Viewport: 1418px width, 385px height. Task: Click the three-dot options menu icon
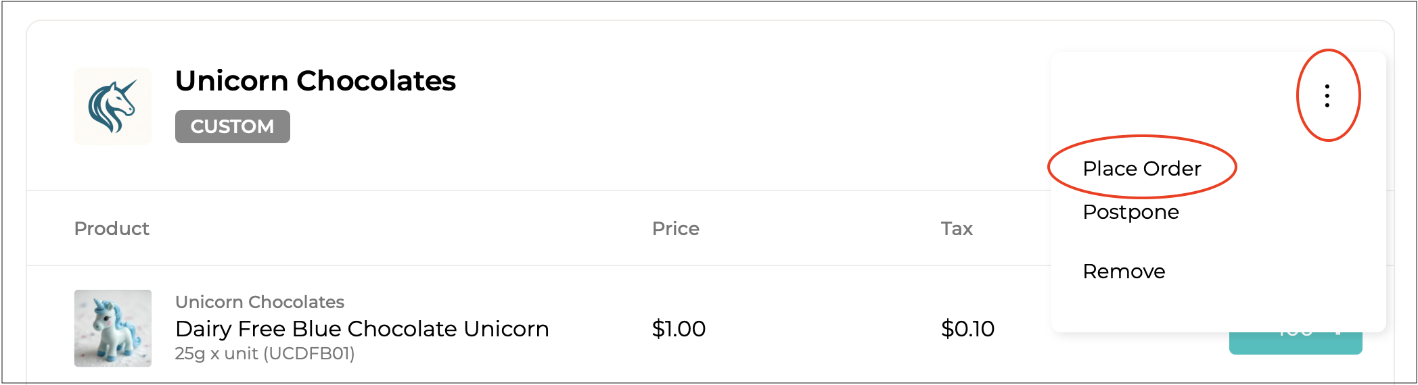point(1327,96)
